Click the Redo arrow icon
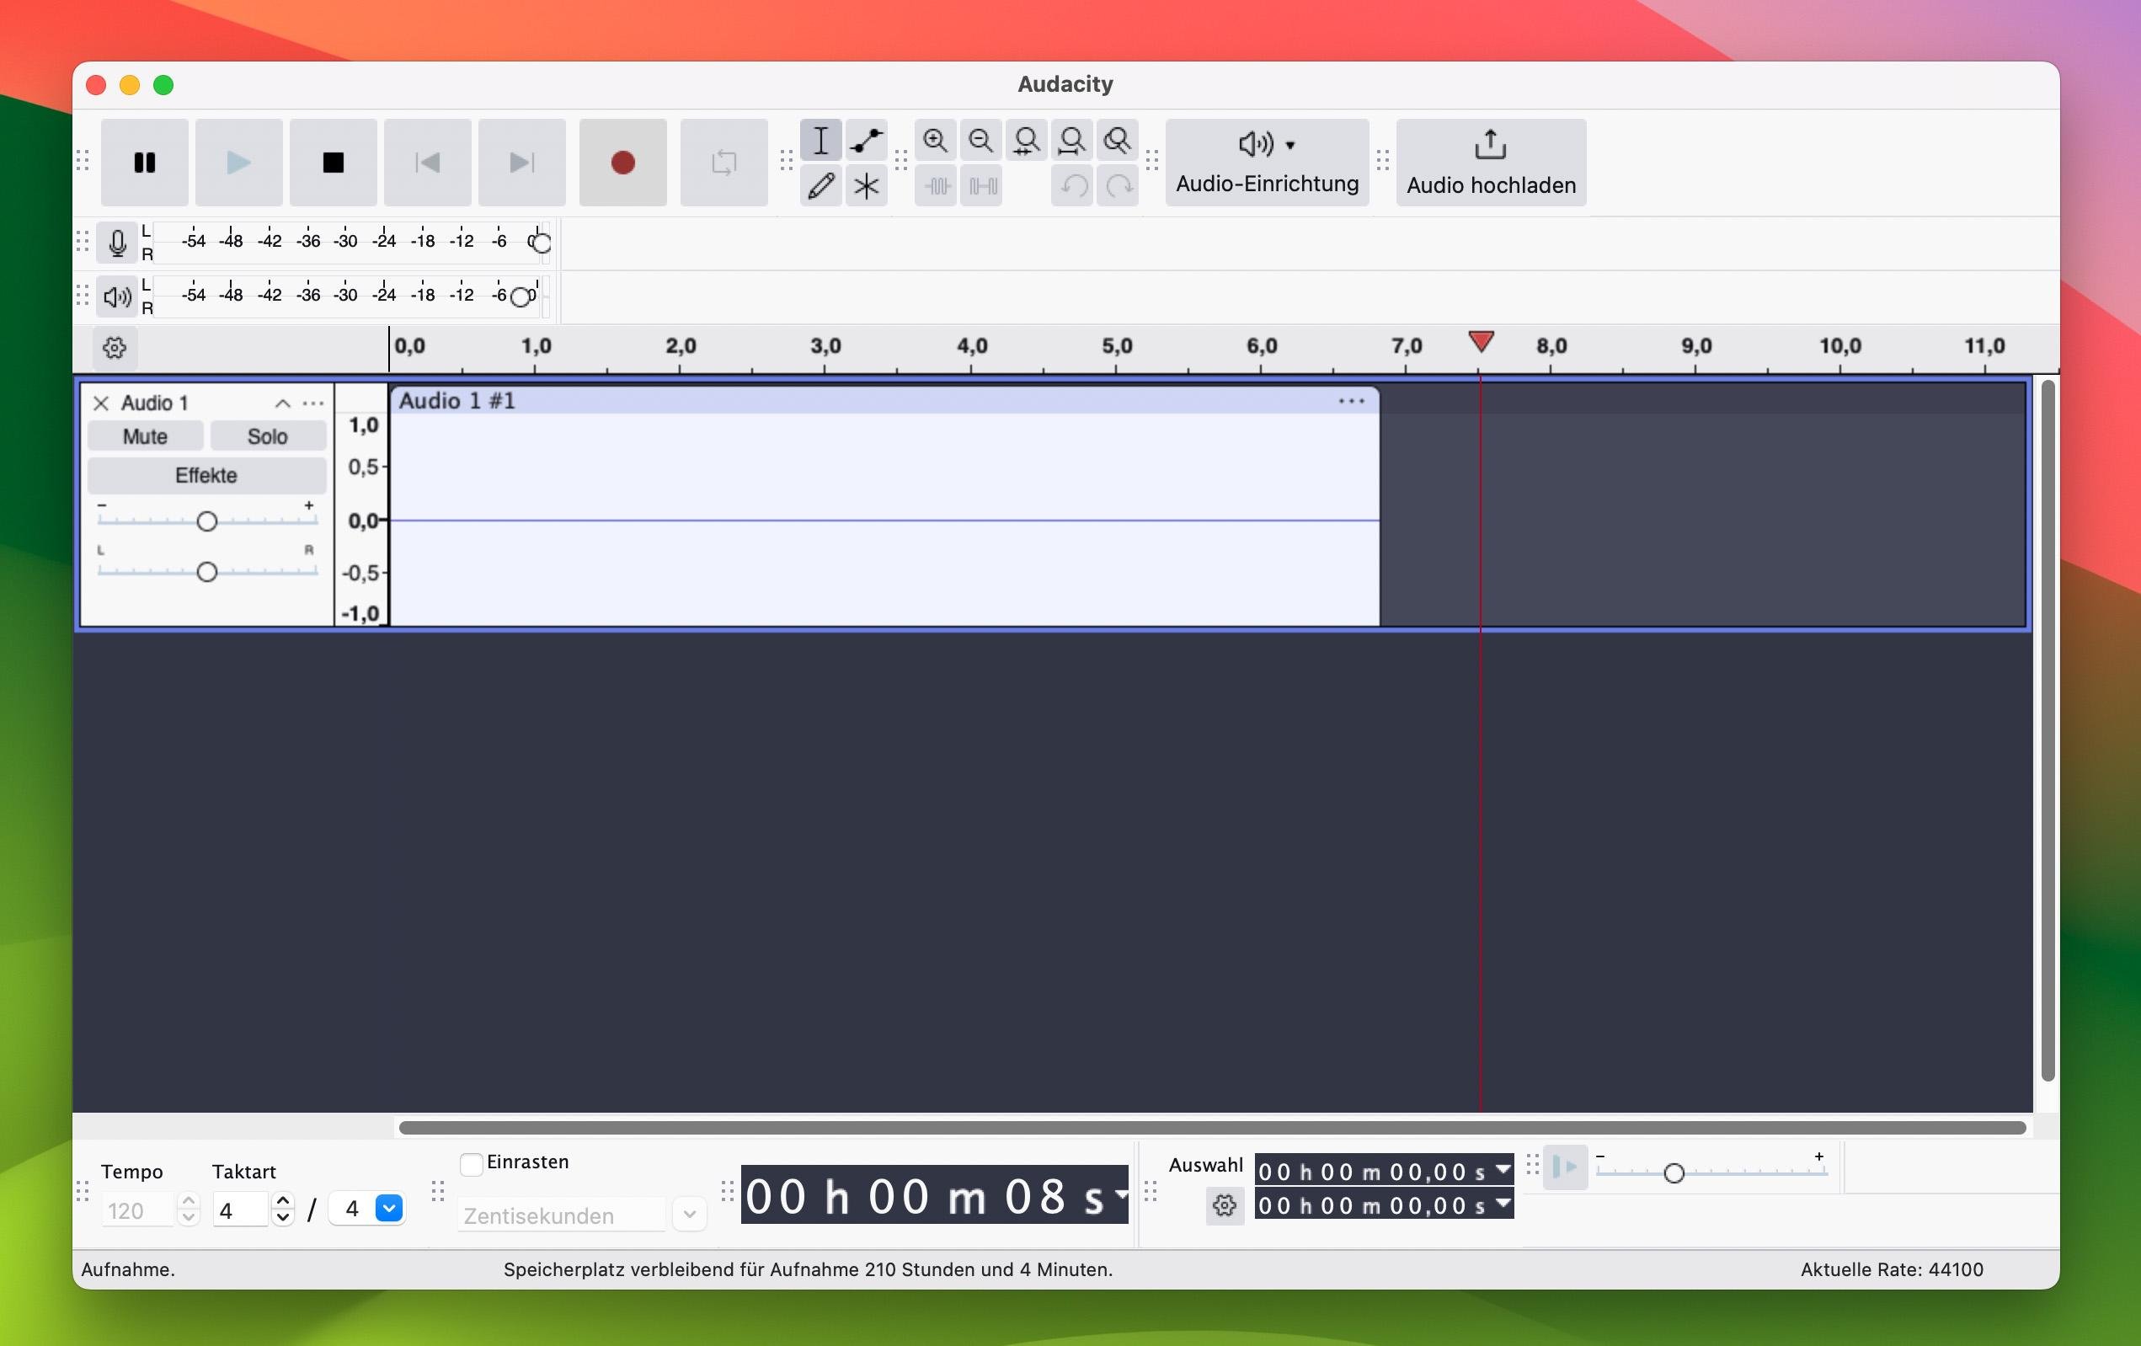The width and height of the screenshot is (2141, 1346). [1118, 186]
